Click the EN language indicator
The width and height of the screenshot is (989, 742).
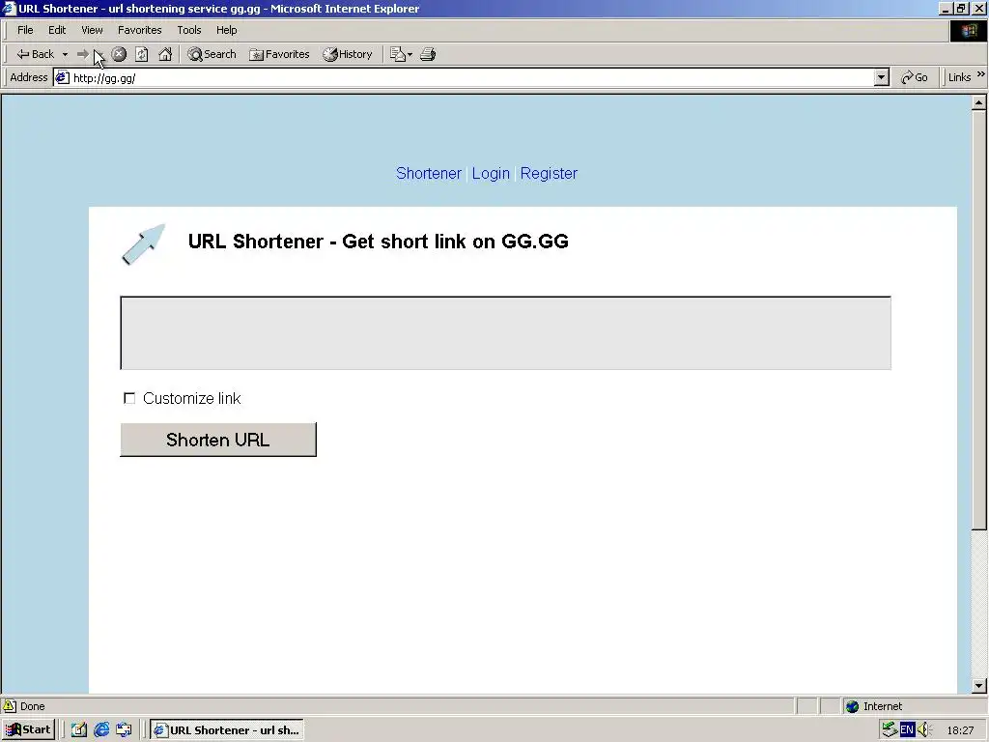click(x=907, y=730)
